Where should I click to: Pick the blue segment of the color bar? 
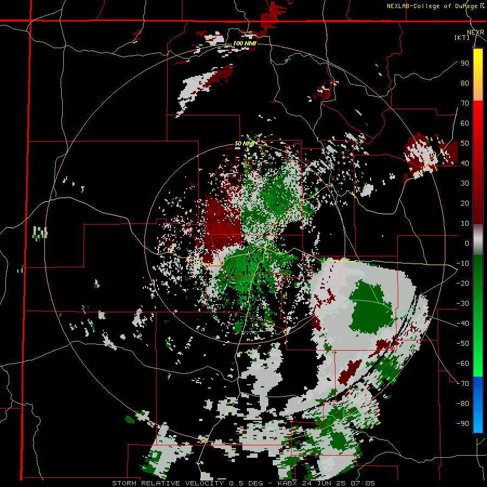click(478, 405)
